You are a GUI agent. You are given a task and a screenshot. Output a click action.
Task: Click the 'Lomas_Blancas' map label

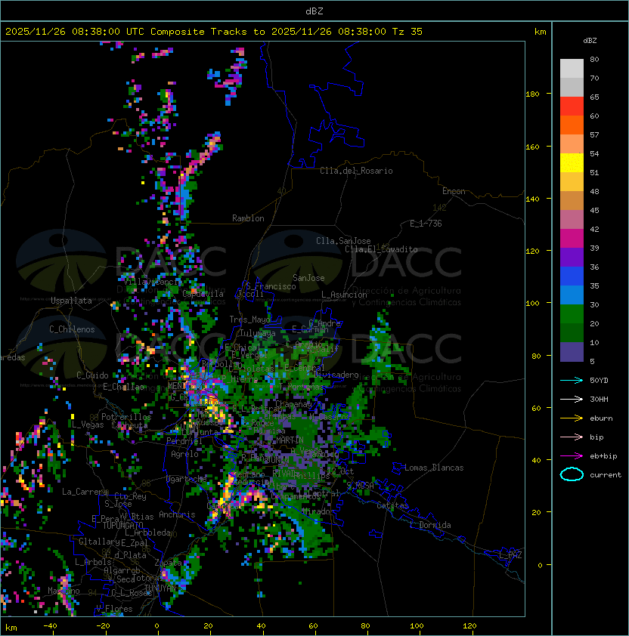tap(434, 468)
